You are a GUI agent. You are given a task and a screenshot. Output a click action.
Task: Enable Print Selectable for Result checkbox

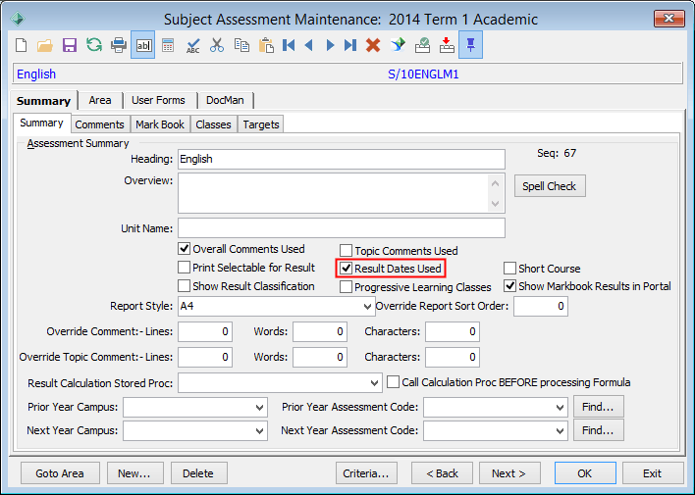click(184, 268)
